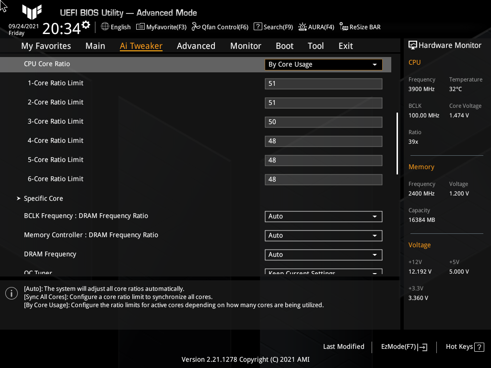Image resolution: width=491 pixels, height=368 pixels.
Task: Open BCLK Frequency : DRAM Frequency Ratio dropdown
Action: [324, 216]
